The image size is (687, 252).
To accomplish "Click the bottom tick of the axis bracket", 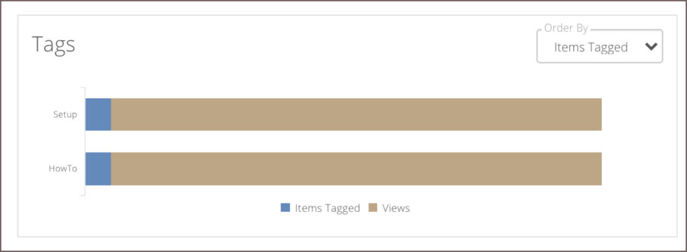I will click(x=83, y=195).
